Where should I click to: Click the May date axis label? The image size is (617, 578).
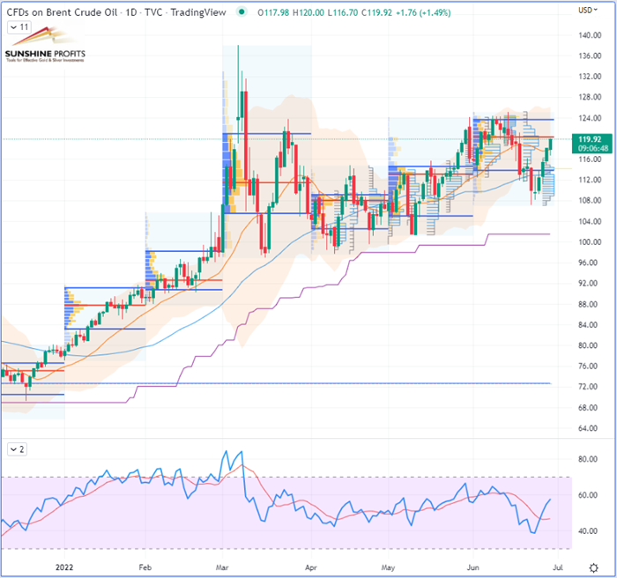click(x=388, y=567)
